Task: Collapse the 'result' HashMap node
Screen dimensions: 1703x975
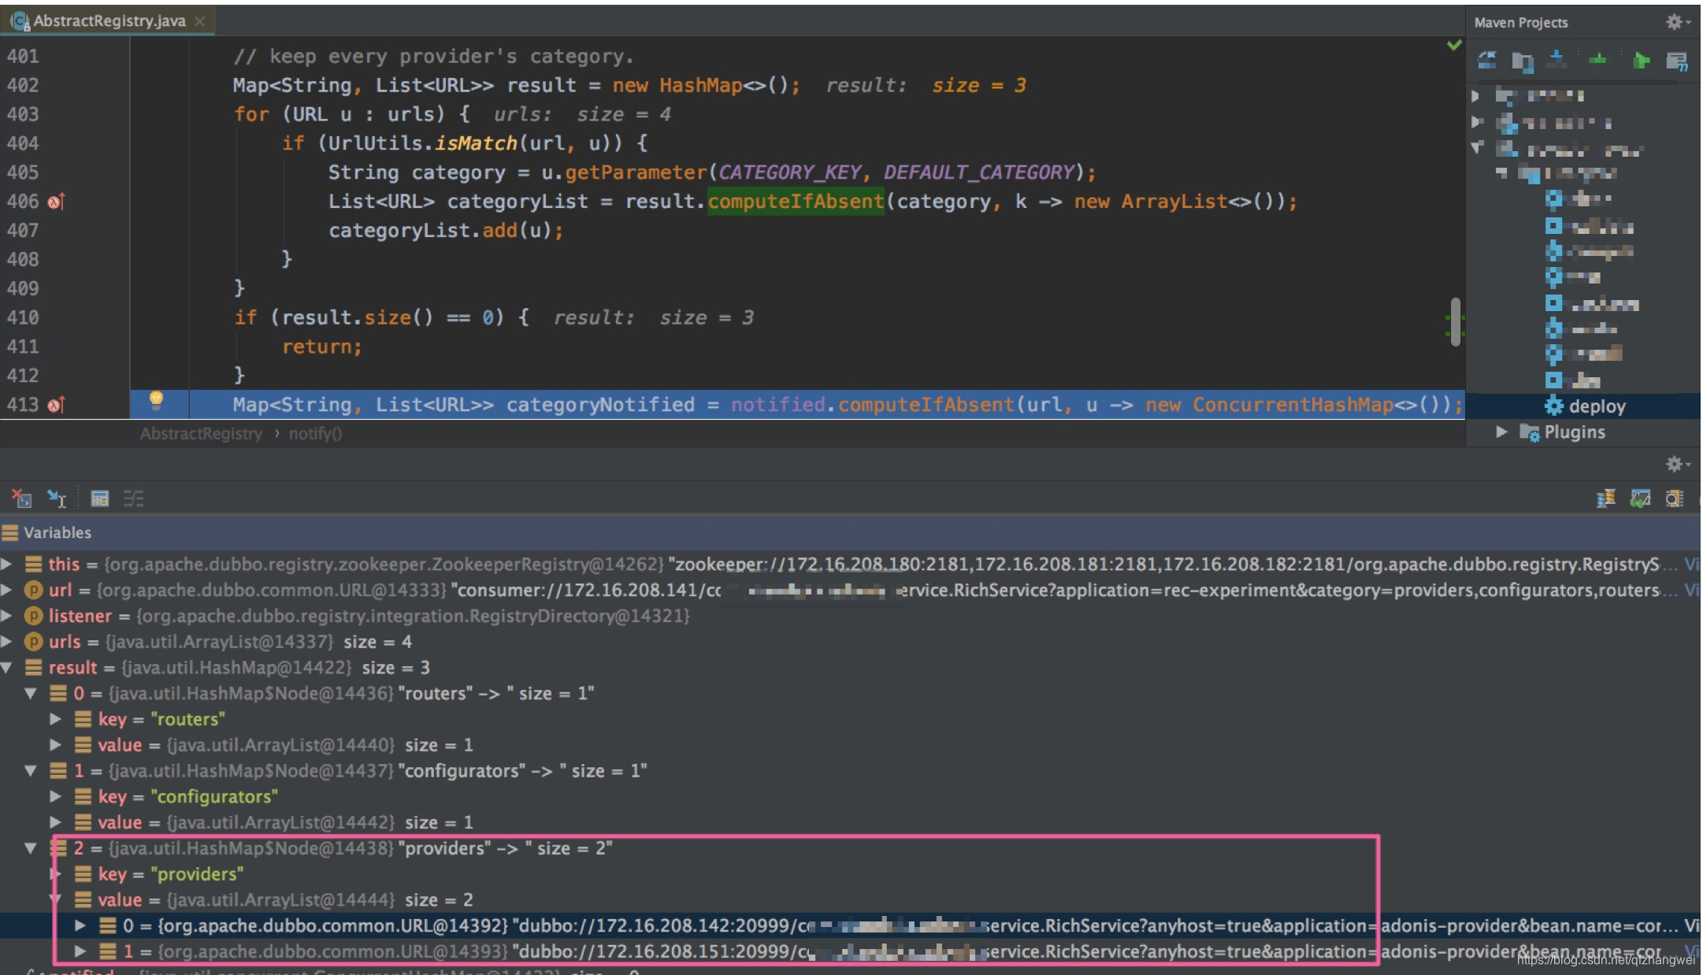Action: click(x=7, y=668)
